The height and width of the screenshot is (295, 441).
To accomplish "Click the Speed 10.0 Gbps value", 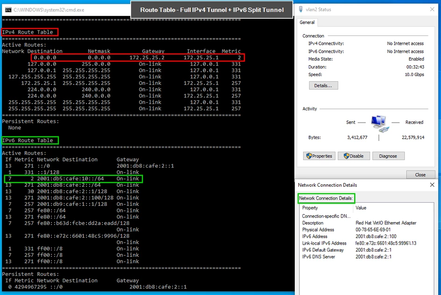I will coord(414,75).
